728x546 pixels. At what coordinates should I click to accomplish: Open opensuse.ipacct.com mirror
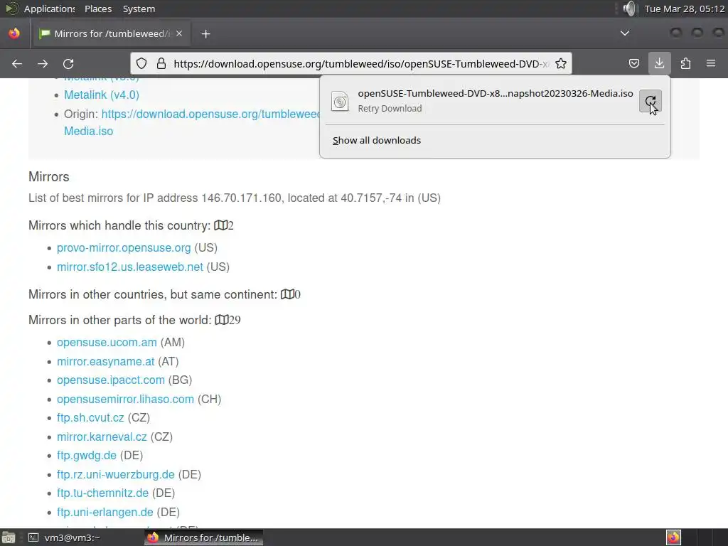click(x=111, y=380)
